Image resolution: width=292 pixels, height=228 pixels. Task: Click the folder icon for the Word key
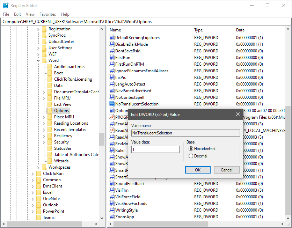(44, 60)
